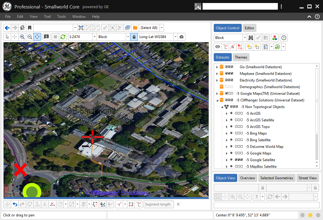
Task: Open the trail toolbar hamburger menu
Action: [x=178, y=204]
